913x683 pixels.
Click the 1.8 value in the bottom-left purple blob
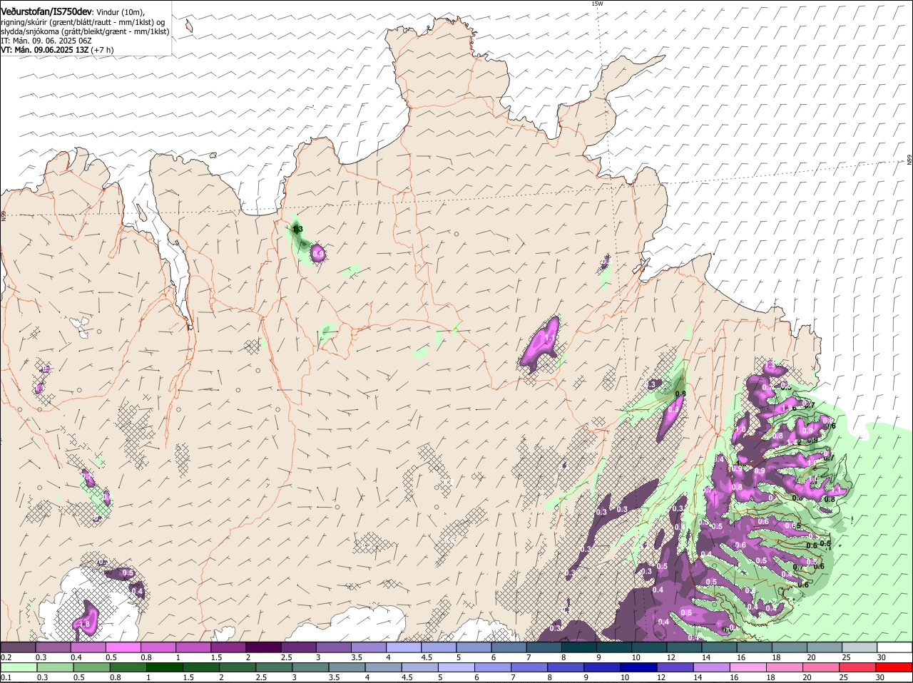(x=85, y=625)
